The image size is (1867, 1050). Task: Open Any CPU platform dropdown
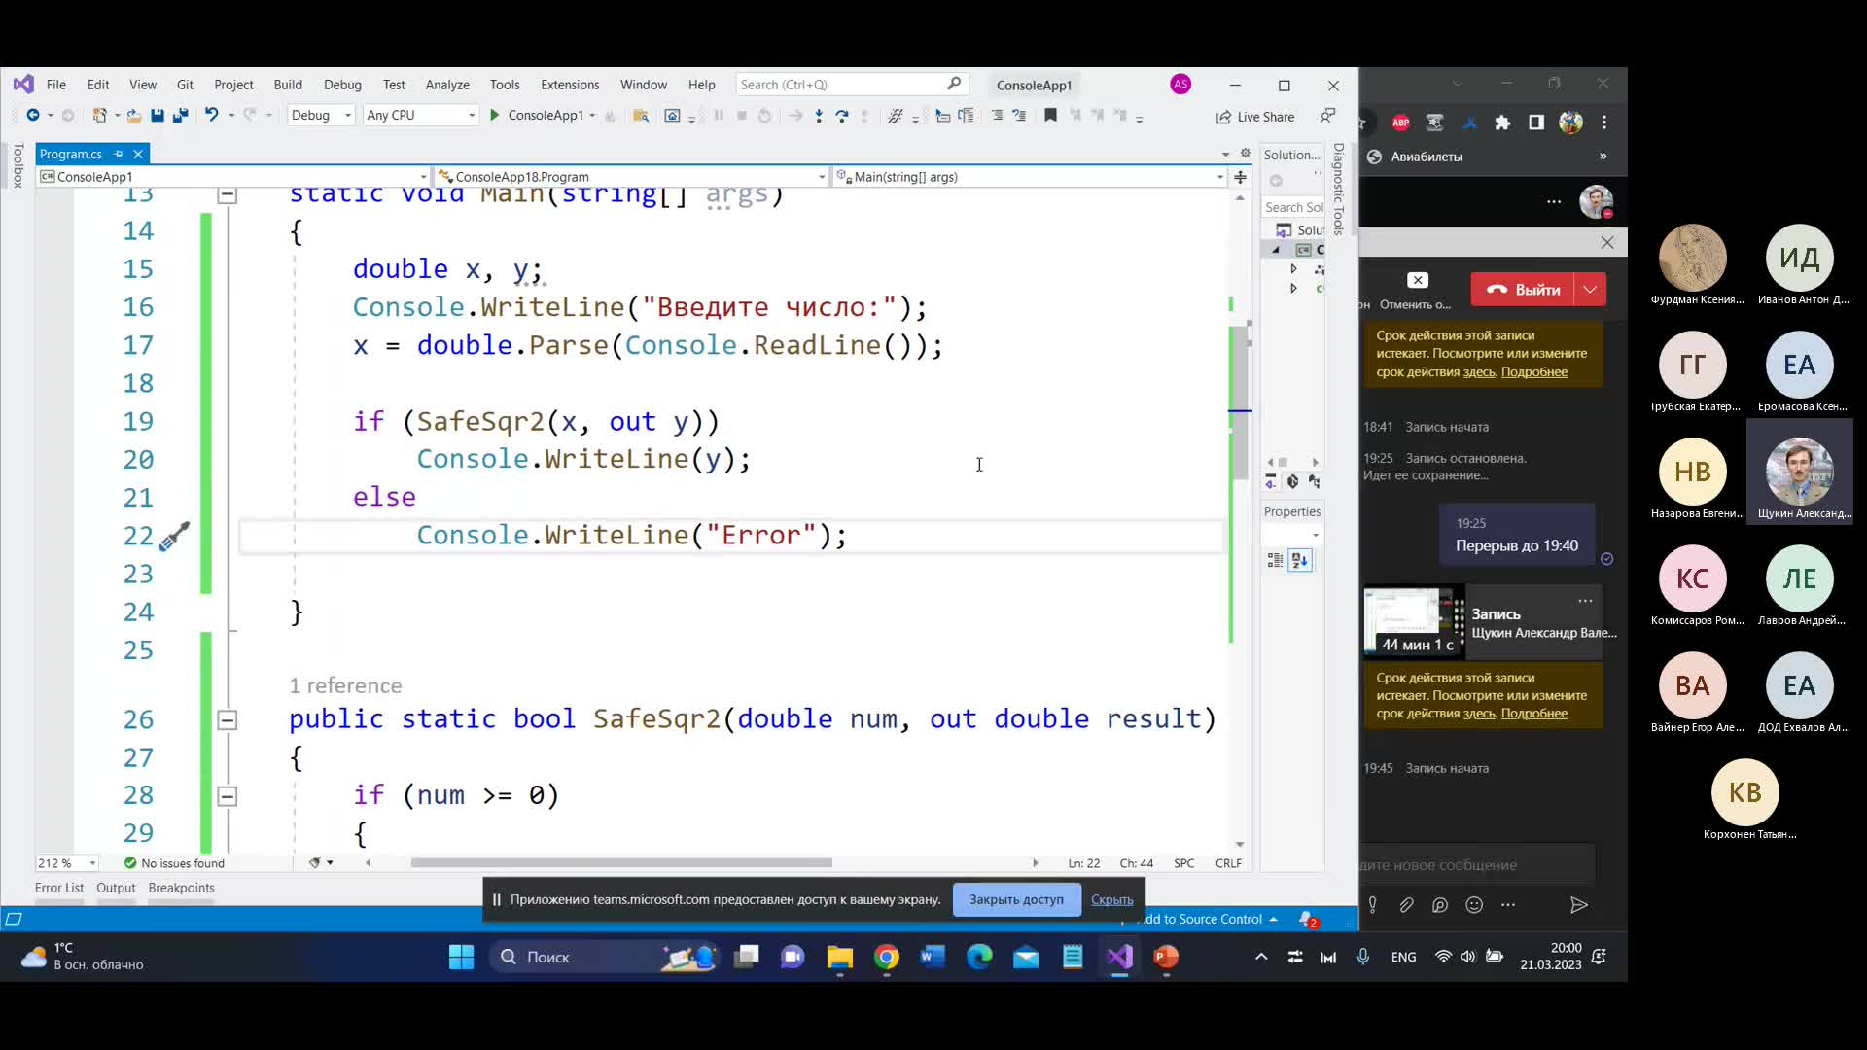(420, 115)
